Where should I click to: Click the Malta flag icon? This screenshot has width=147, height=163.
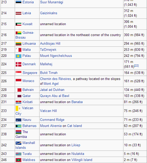click(18, 50)
